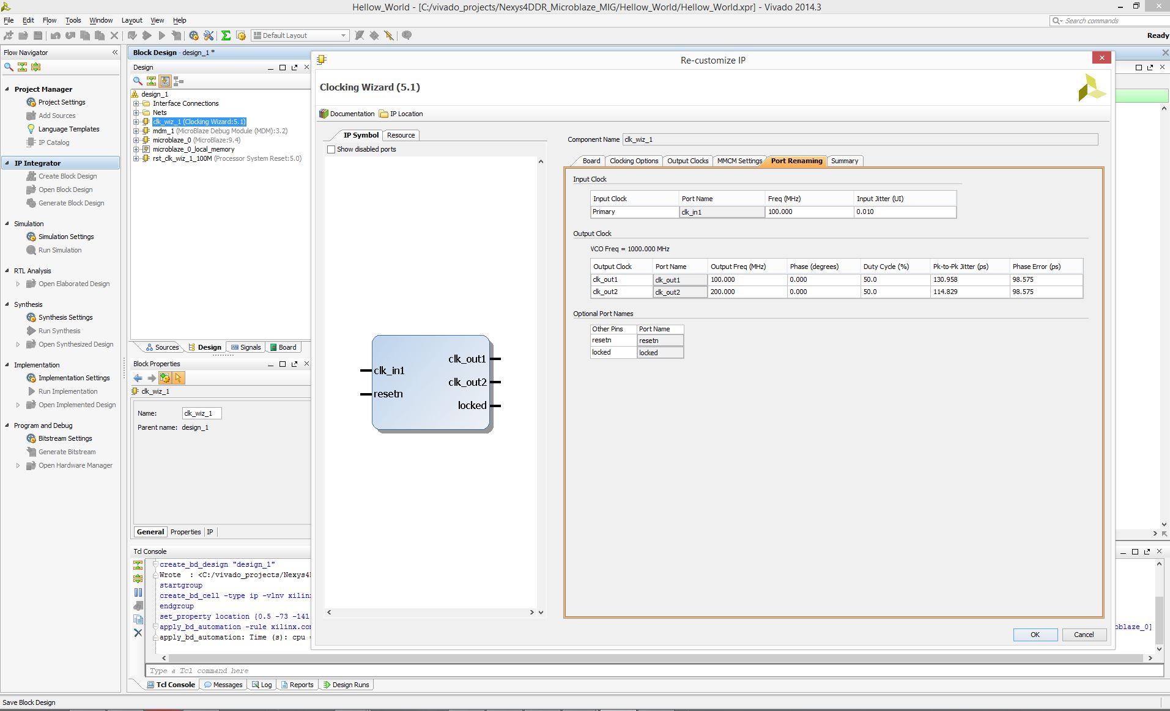Screen dimensions: 1170x711
Task: Click OK in Re-customize IP dialog
Action: 1035,635
